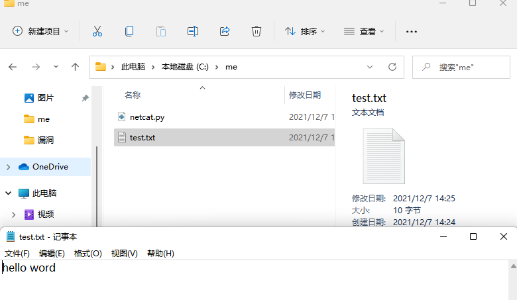Viewport: 517px width, 300px height.
Task: Expand the 视频 tree node
Action: (13, 215)
